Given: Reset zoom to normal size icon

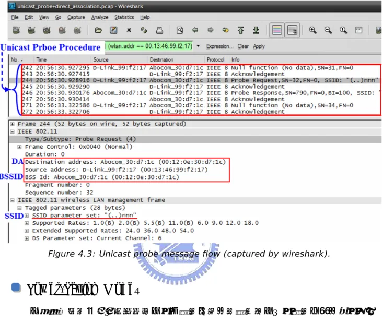Looking at the screenshot, I should [x=343, y=30].
